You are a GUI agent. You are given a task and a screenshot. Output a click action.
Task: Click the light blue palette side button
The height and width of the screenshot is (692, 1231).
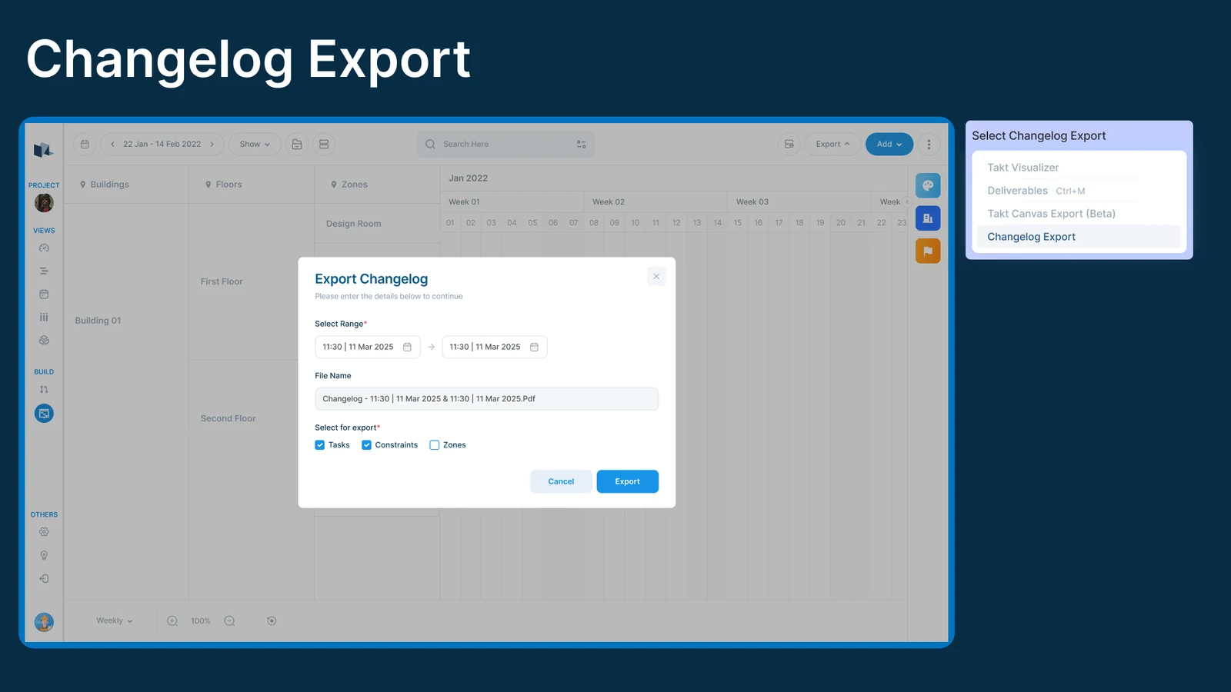[928, 185]
